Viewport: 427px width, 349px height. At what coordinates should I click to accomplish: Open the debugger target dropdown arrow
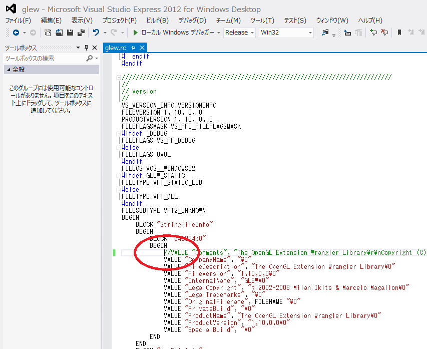click(x=218, y=33)
